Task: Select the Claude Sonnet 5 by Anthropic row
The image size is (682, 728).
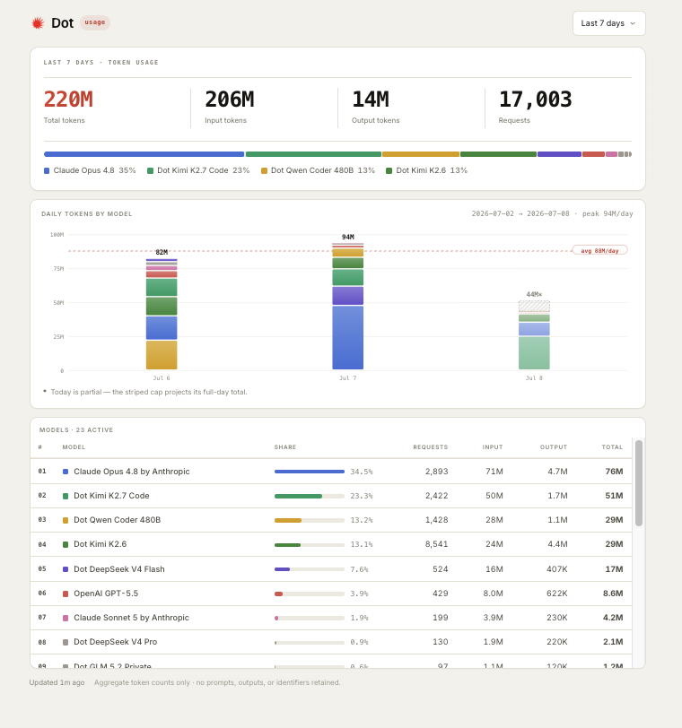Action: click(x=331, y=618)
